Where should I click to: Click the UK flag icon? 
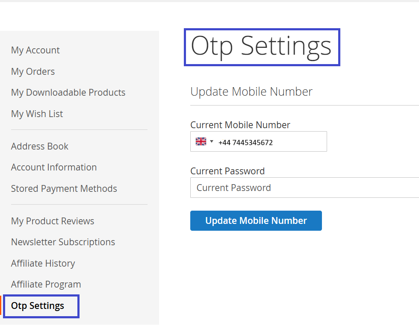(201, 141)
